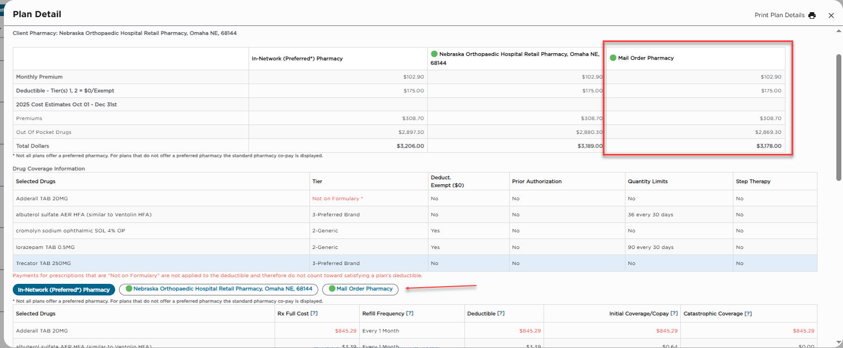Click the printer icon beside Print Plan Details
The image size is (843, 348).
(812, 15)
